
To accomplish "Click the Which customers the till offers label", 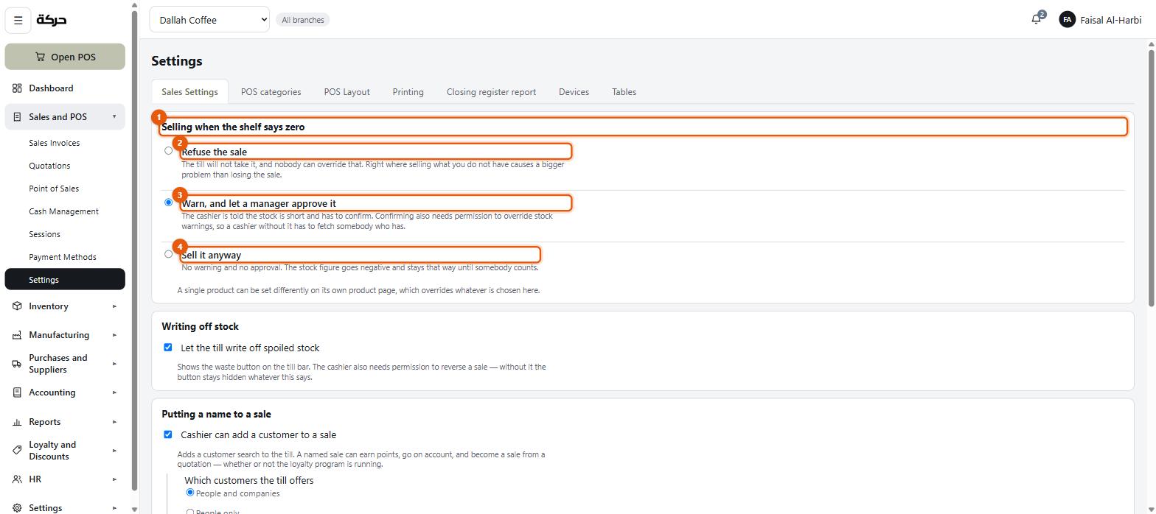I will click(249, 480).
